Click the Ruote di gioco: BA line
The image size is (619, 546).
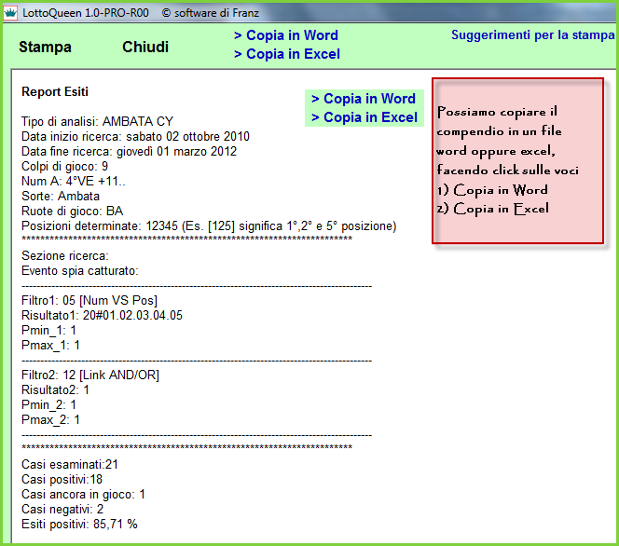coord(72,212)
